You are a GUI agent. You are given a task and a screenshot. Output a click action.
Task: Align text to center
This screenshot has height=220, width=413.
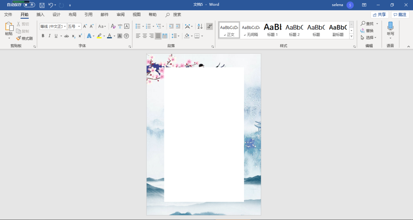pos(145,36)
